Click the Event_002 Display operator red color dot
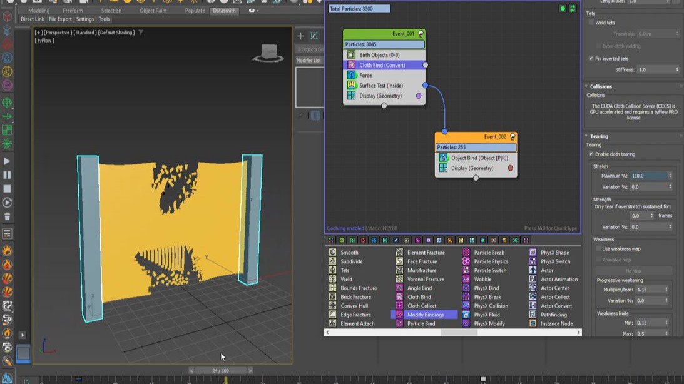Viewport: 684px width, 384px height. [x=511, y=168]
